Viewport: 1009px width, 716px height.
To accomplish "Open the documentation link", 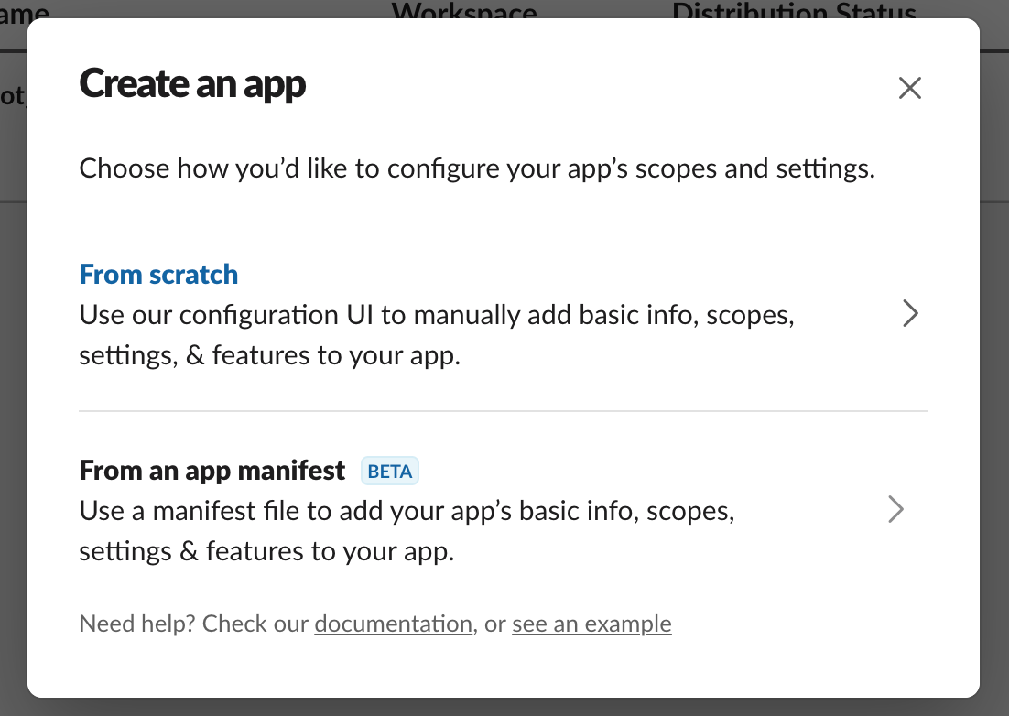I will pos(393,624).
